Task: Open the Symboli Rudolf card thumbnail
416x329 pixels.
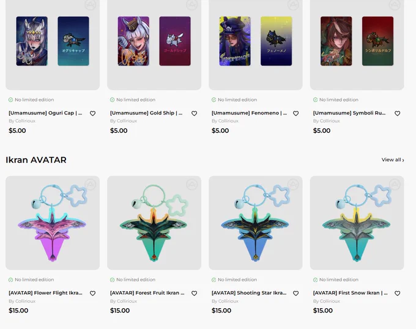Action: coord(357,45)
